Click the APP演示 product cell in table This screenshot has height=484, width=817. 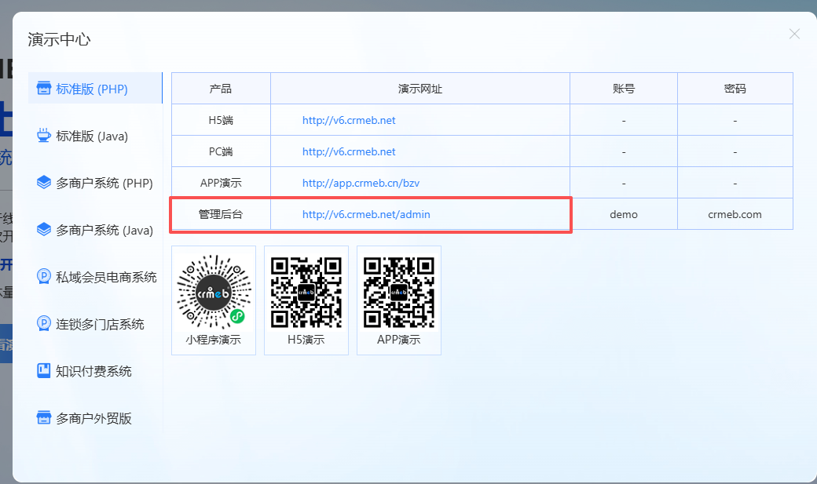click(221, 183)
